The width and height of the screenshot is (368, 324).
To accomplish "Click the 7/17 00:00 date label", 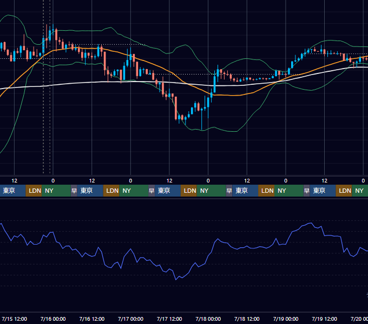I will pyautogui.click(x=130, y=319).
